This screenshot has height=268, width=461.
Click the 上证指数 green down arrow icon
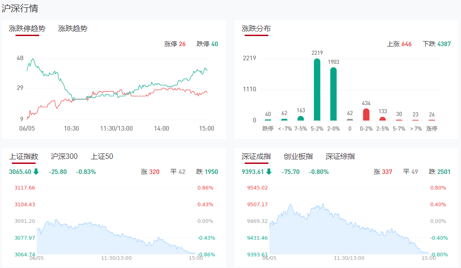[36, 172]
